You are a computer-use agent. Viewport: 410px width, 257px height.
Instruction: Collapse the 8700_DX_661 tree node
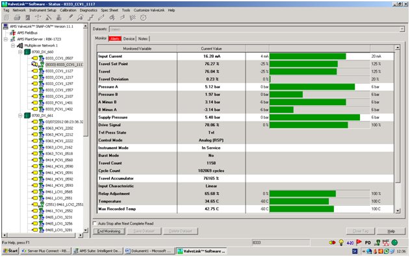pos(20,116)
